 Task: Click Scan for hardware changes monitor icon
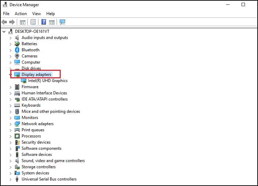tap(62, 22)
